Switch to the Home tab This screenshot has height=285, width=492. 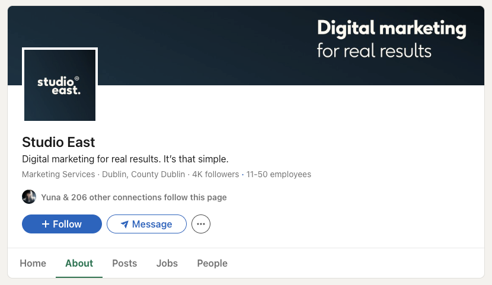pyautogui.click(x=33, y=263)
